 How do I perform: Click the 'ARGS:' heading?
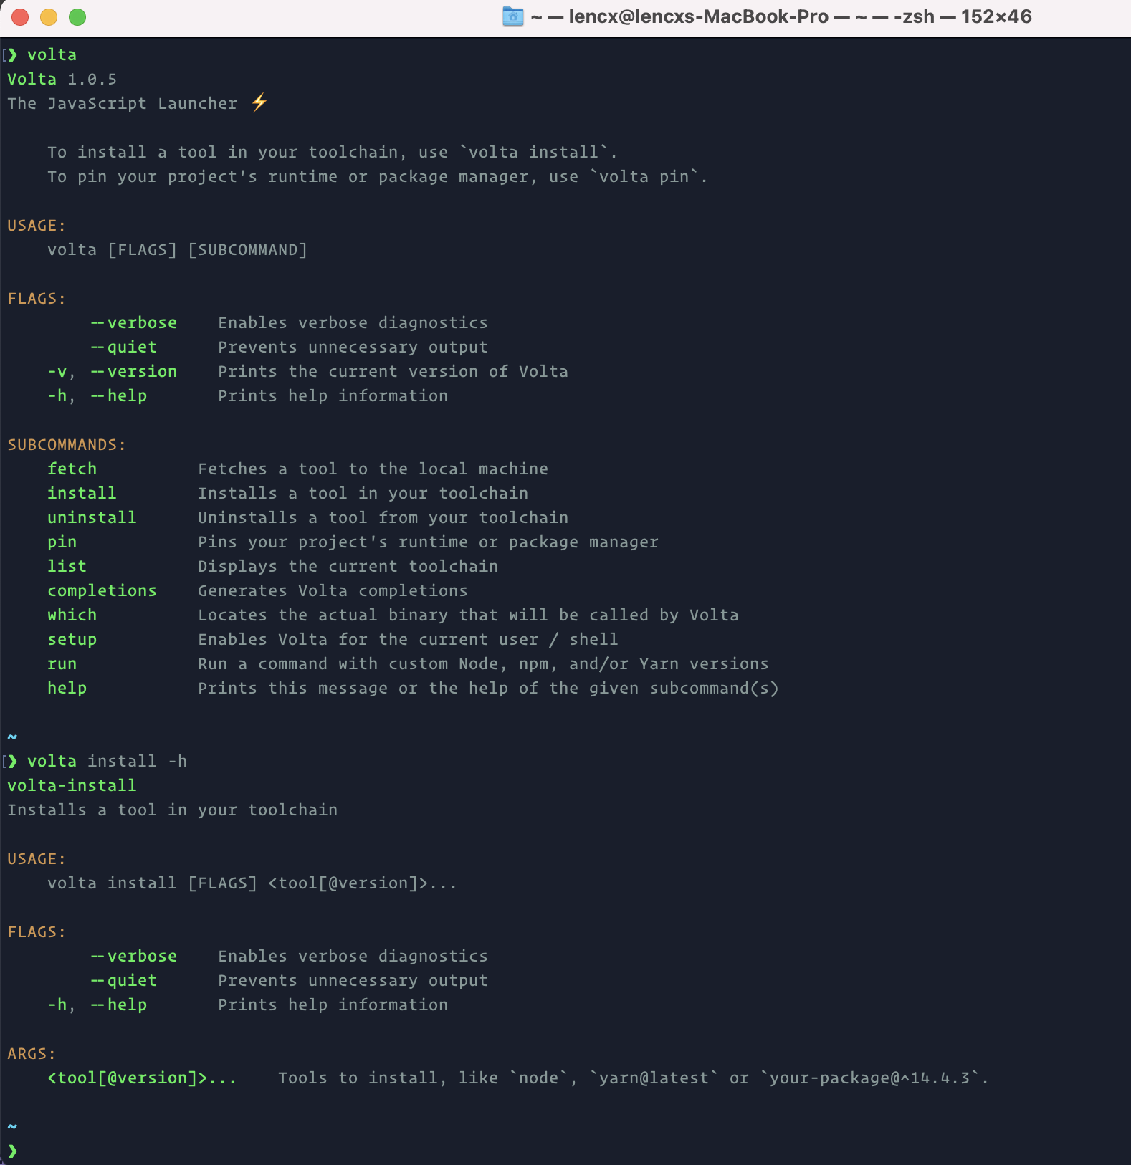(x=32, y=1053)
